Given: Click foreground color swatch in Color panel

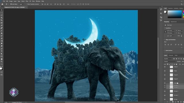Looking at the screenshot, I should [165, 12].
